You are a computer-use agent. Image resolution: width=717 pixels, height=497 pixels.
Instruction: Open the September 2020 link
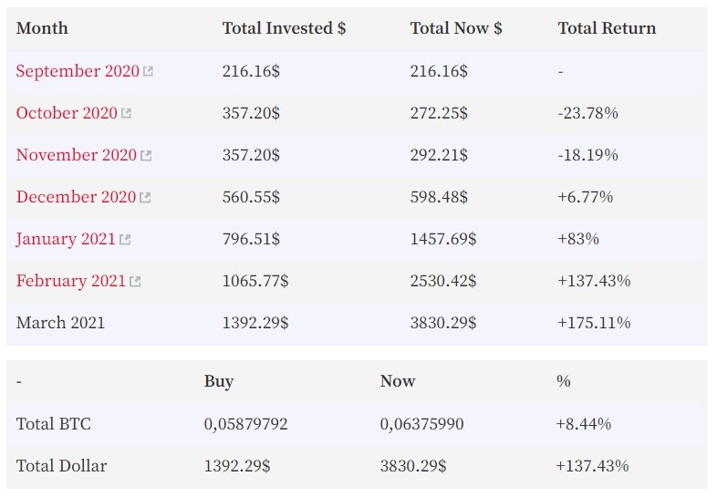coord(78,71)
